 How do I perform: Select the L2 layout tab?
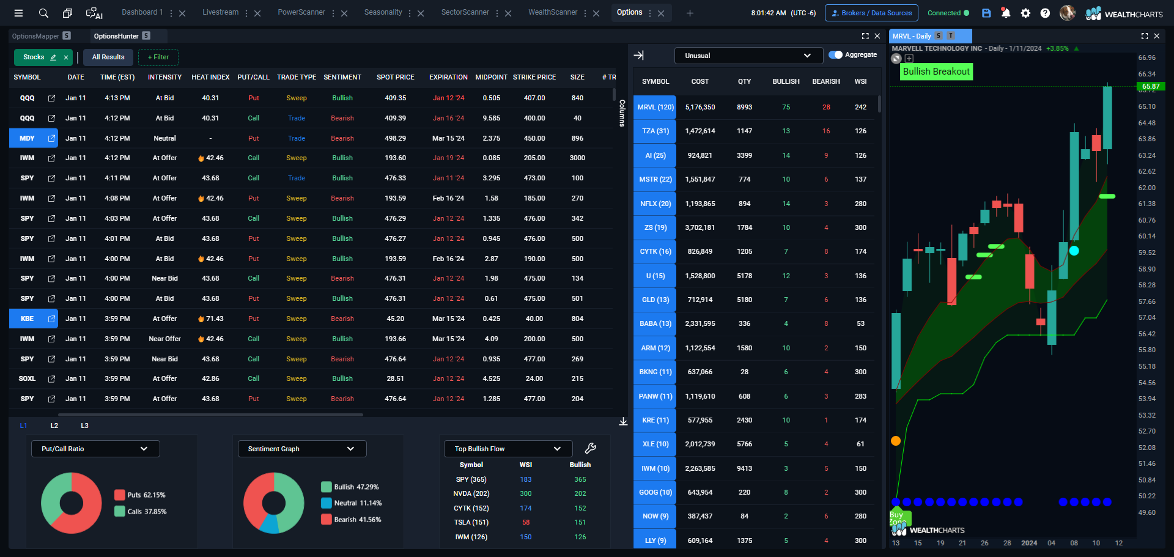[x=54, y=426]
